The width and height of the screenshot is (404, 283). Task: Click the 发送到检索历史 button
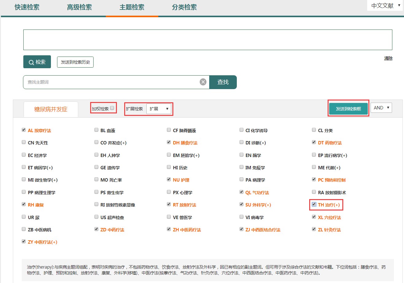coord(75,62)
